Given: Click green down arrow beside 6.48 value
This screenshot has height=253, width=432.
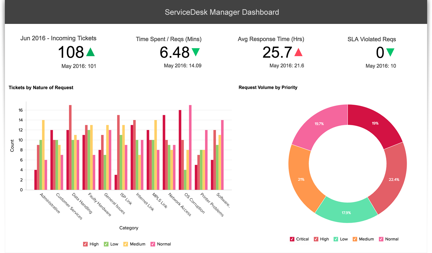Looking at the screenshot, I should 196,52.
